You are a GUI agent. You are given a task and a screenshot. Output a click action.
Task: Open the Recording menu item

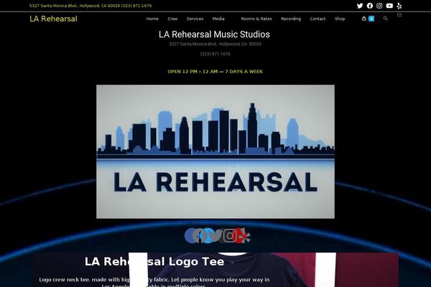click(x=291, y=19)
